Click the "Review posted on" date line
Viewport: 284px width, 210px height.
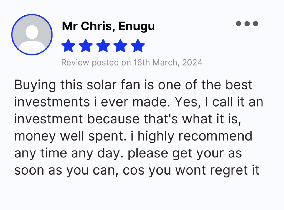(131, 63)
